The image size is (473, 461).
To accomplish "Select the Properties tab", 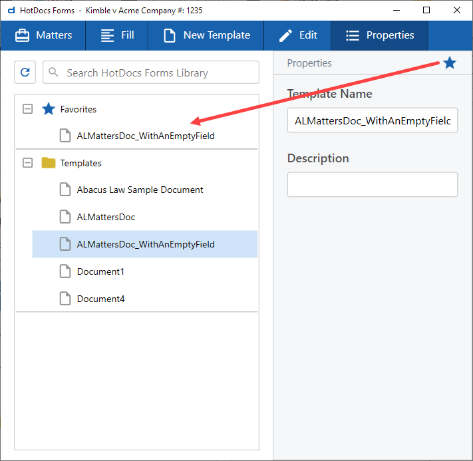I will coord(379,35).
